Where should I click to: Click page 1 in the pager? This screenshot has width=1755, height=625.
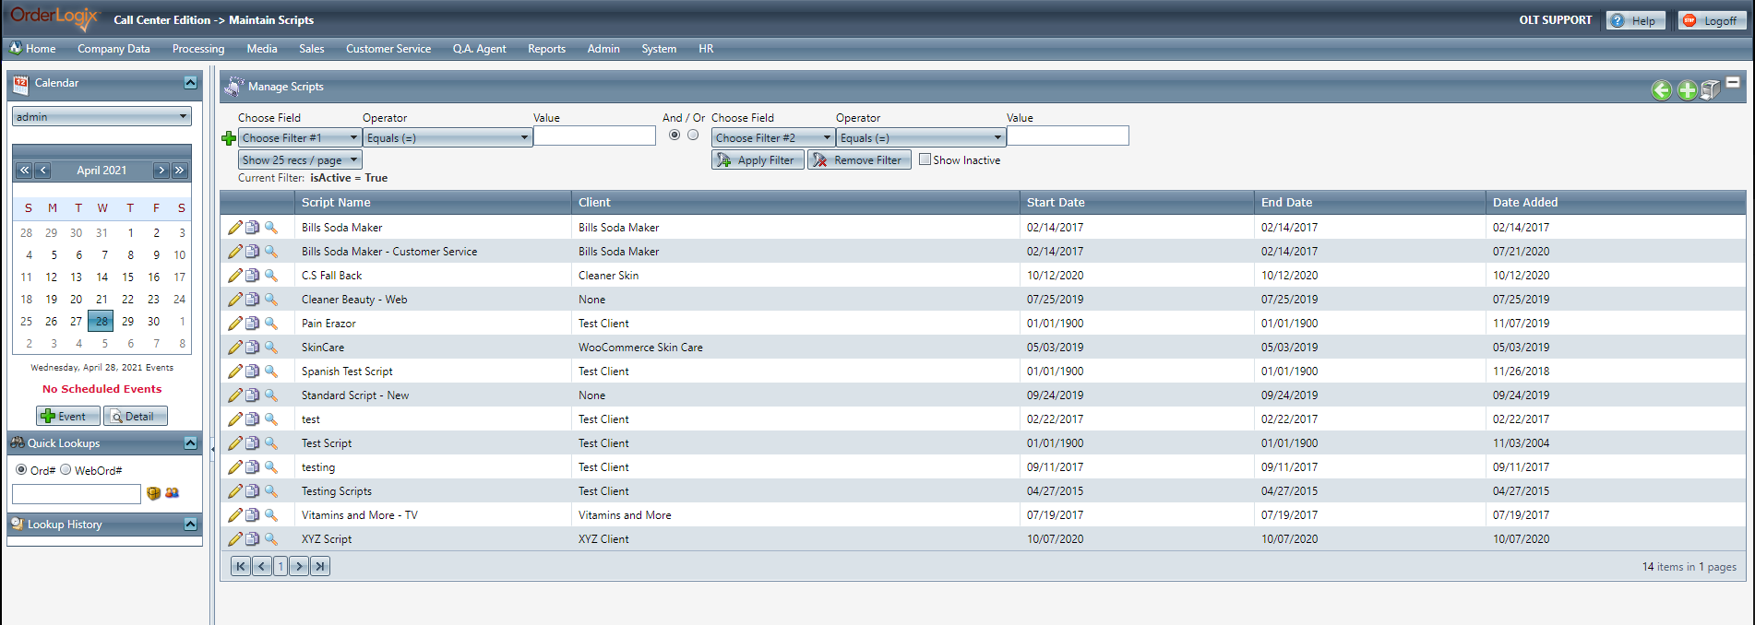point(281,566)
